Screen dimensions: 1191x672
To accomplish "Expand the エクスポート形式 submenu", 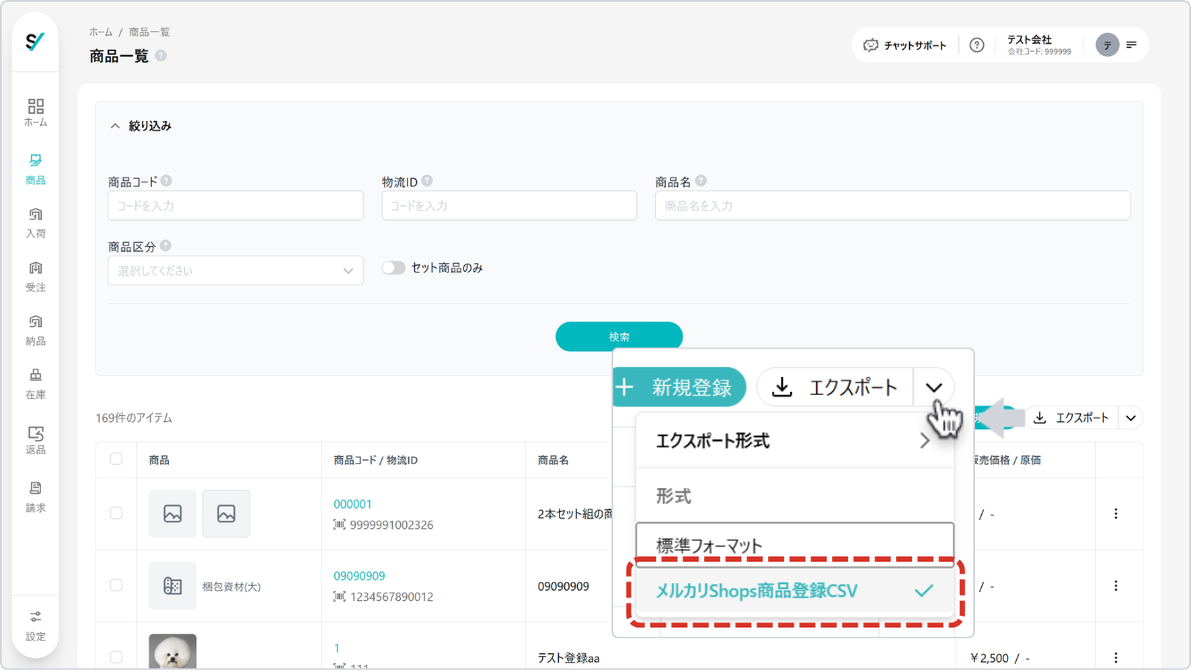I will click(x=795, y=440).
